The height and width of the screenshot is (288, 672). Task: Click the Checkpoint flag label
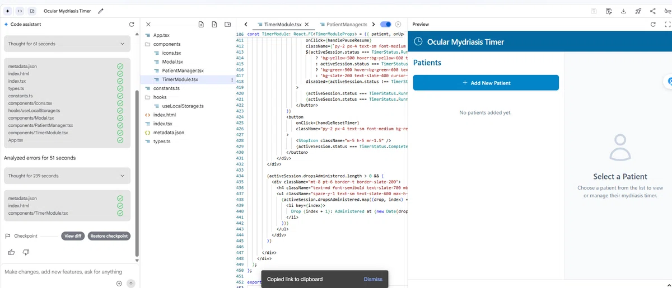pos(21,236)
